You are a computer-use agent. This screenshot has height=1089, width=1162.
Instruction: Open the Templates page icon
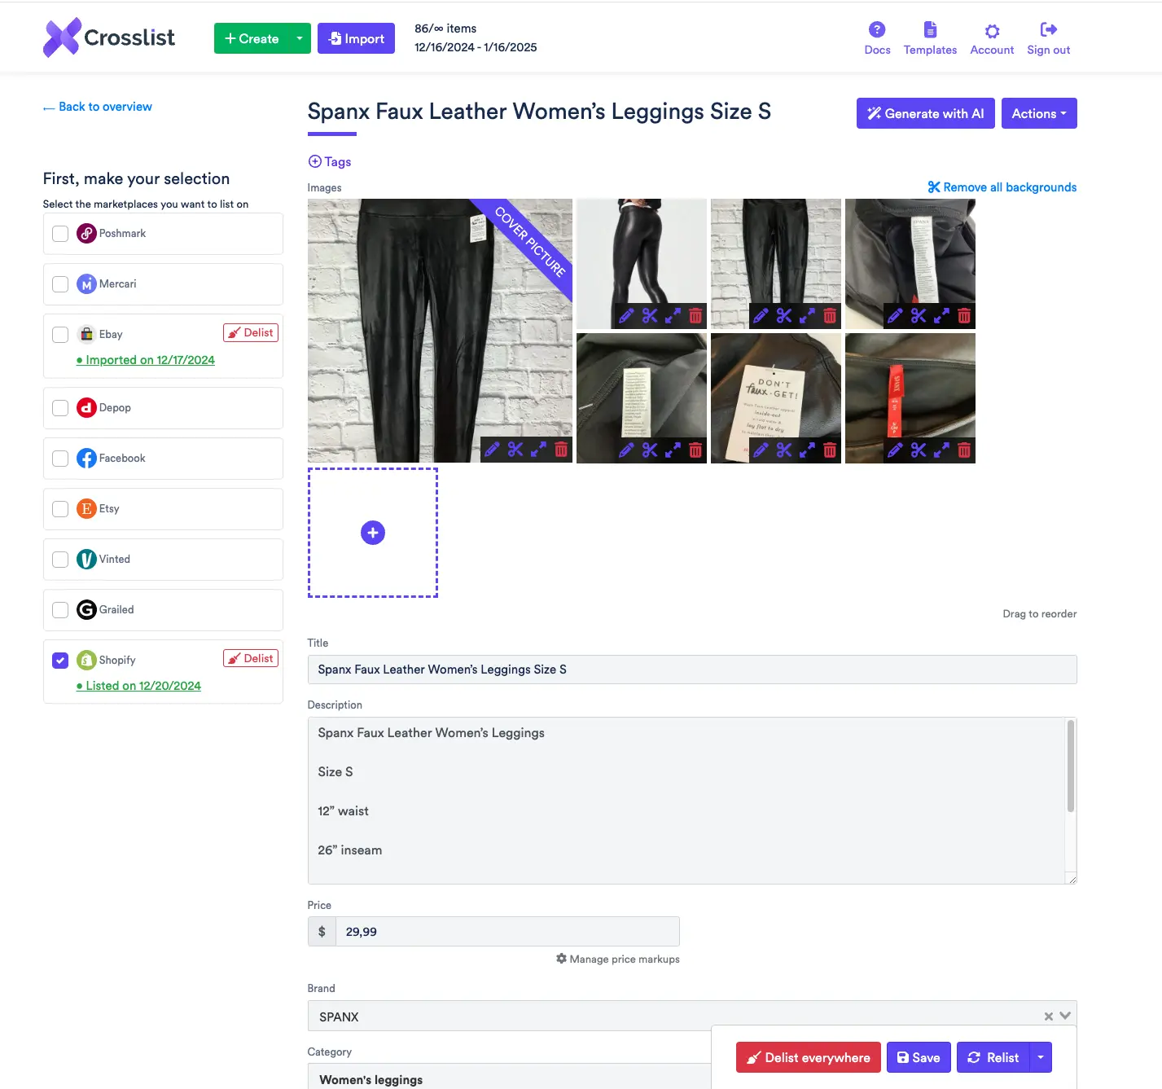coord(930,30)
